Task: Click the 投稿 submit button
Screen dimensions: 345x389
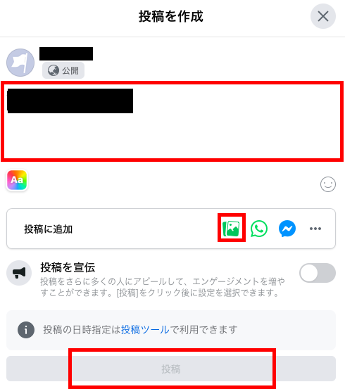Action: [x=171, y=369]
